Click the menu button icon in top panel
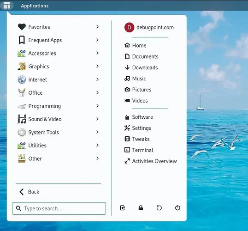 7,6
